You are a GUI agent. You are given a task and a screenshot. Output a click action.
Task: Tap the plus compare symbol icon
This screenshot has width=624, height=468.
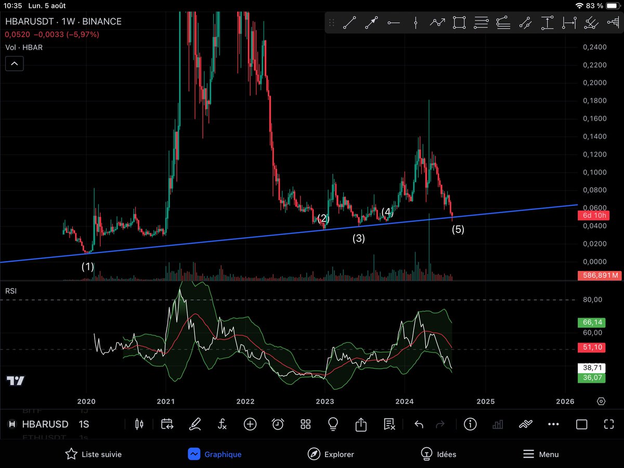[x=250, y=424]
